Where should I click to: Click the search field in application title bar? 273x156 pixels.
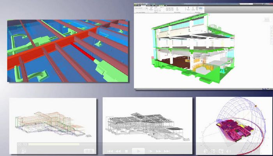coord(246,4)
